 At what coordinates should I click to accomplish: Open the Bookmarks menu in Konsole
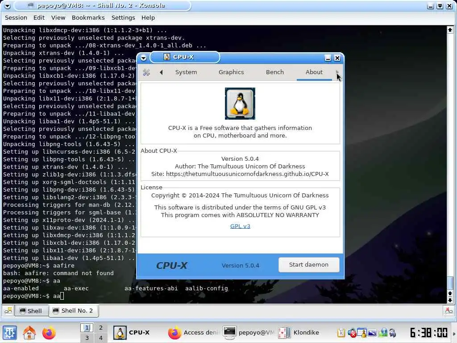click(88, 18)
